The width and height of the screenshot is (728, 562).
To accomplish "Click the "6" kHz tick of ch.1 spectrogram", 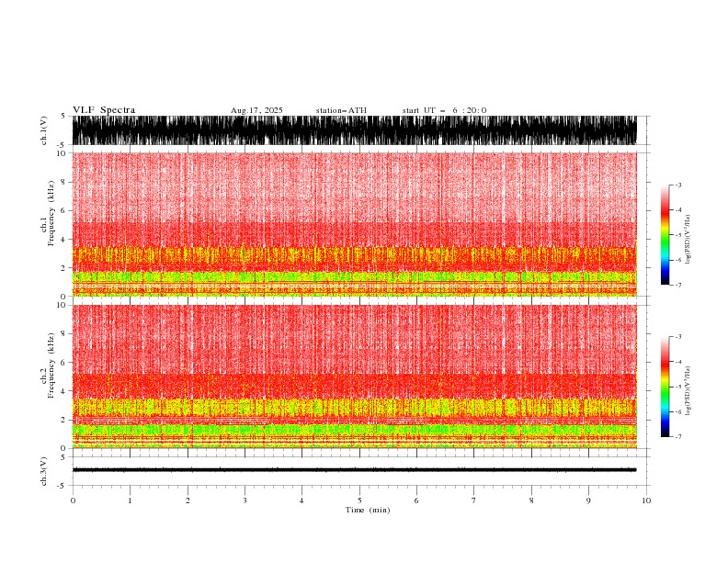I will 63,210.
